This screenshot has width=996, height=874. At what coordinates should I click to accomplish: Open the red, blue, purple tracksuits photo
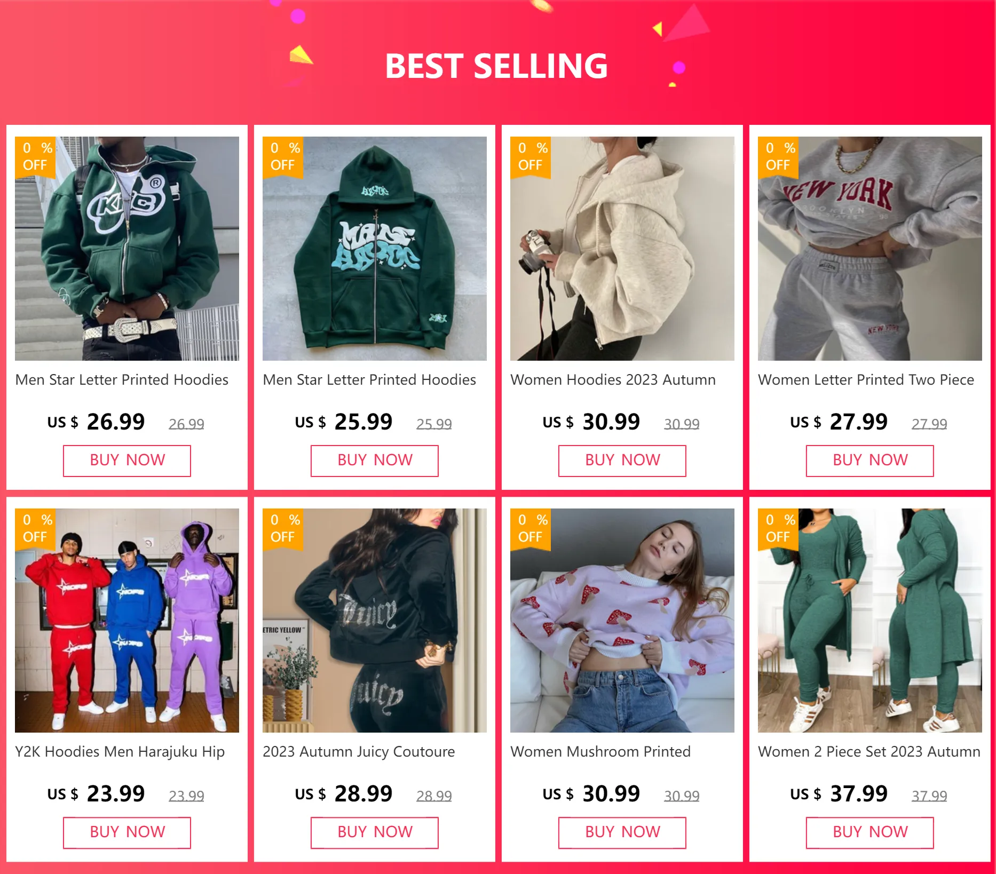127,621
